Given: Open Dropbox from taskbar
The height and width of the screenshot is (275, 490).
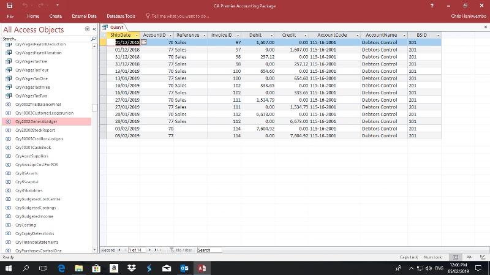Looking at the screenshot, I should coord(132,268).
